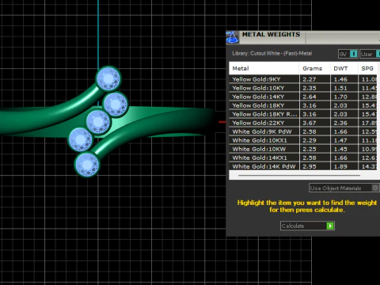This screenshot has width=380, height=285.
Task: Click the 2.95 grams value
Action: pyautogui.click(x=310, y=166)
